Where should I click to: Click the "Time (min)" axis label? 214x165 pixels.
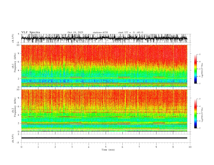coord(108,150)
